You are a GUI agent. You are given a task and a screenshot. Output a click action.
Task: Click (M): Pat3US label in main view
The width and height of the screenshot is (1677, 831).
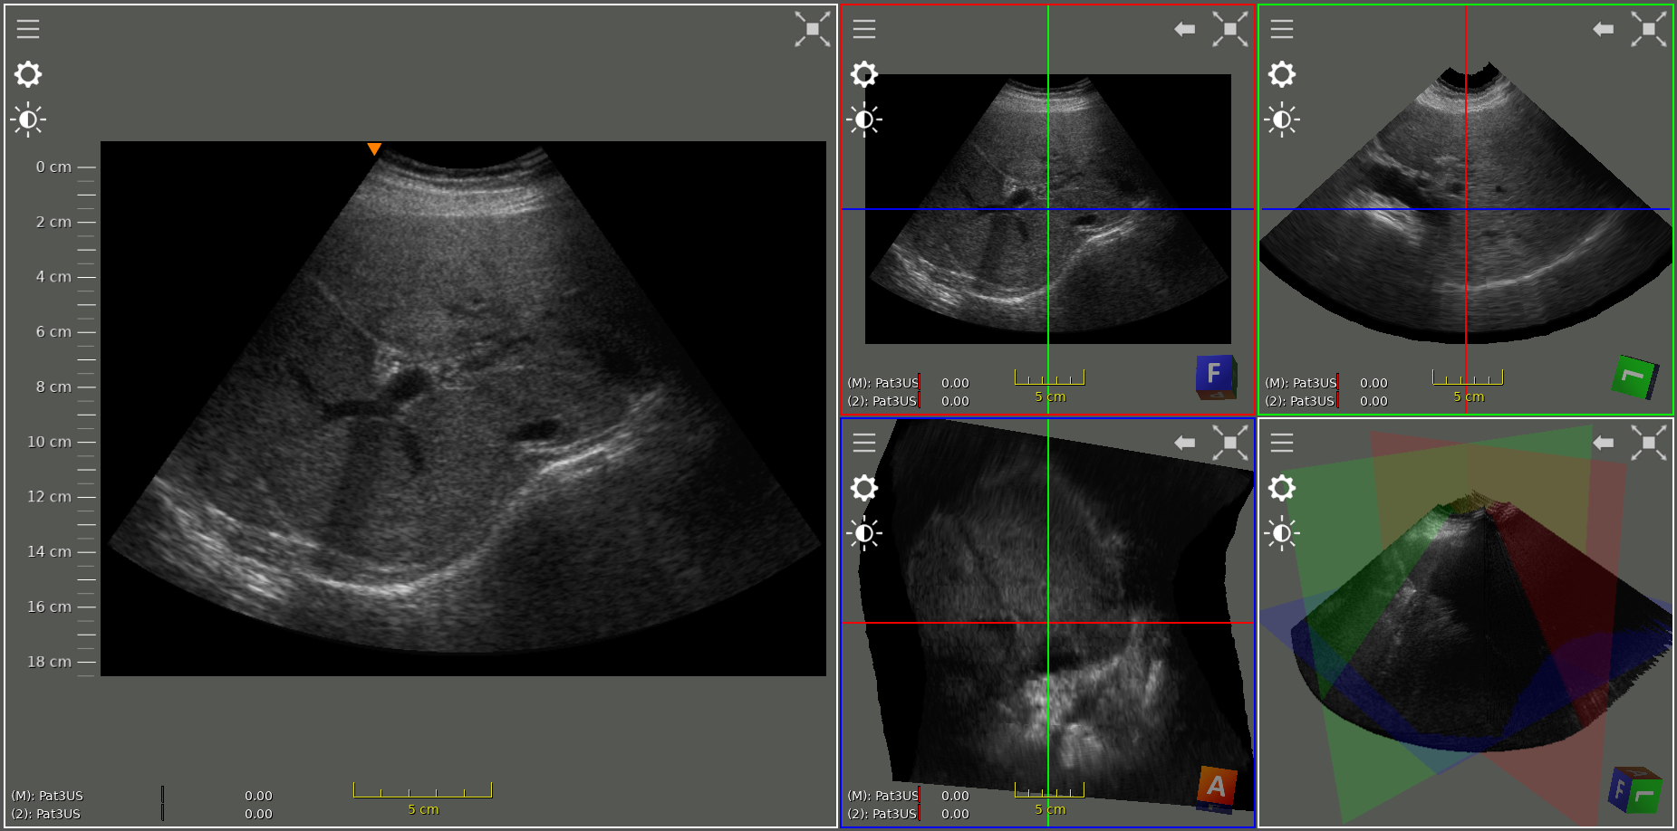47,796
